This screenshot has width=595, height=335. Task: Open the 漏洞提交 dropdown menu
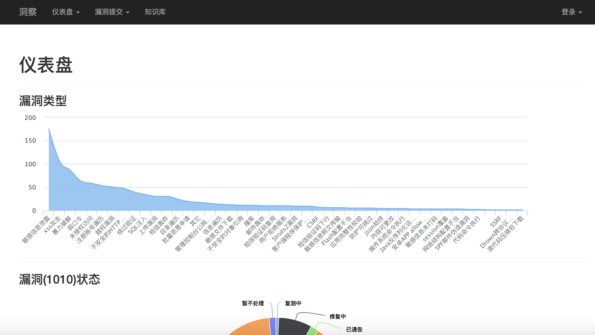coord(112,12)
